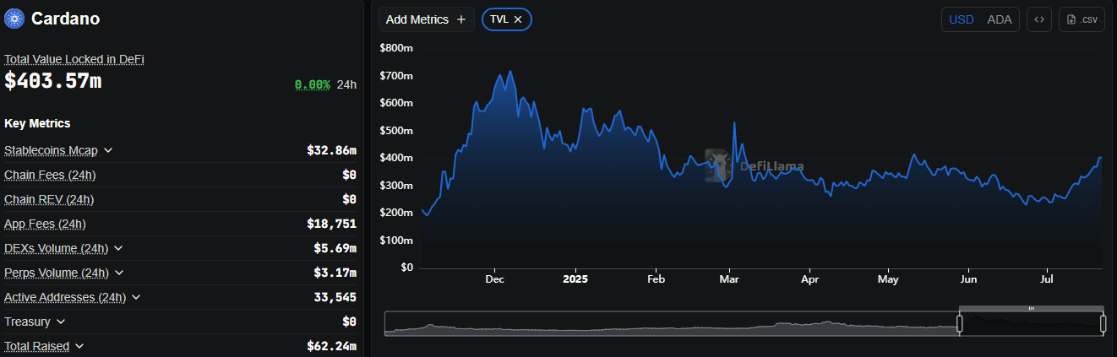Screen dimensions: 1117x357
Task: Click the 2025 label on the x-axis
Action: click(575, 279)
